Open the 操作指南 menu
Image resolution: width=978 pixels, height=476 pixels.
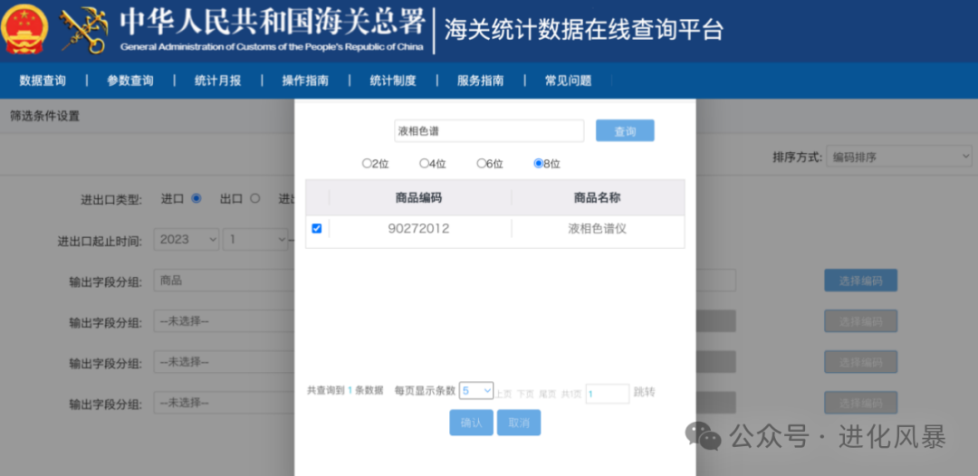[x=305, y=81]
